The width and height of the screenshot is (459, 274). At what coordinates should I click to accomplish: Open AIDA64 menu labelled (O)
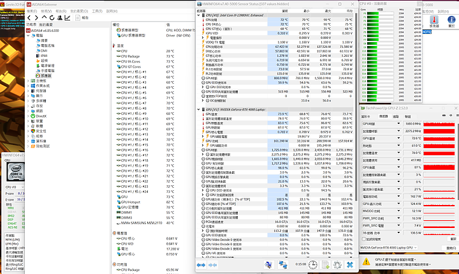coord(79,11)
